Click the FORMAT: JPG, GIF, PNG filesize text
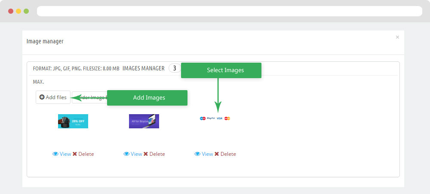430x194 pixels. click(x=76, y=69)
